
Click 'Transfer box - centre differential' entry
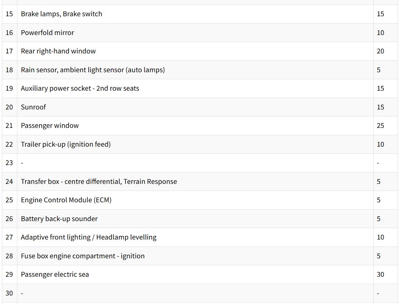99,182
